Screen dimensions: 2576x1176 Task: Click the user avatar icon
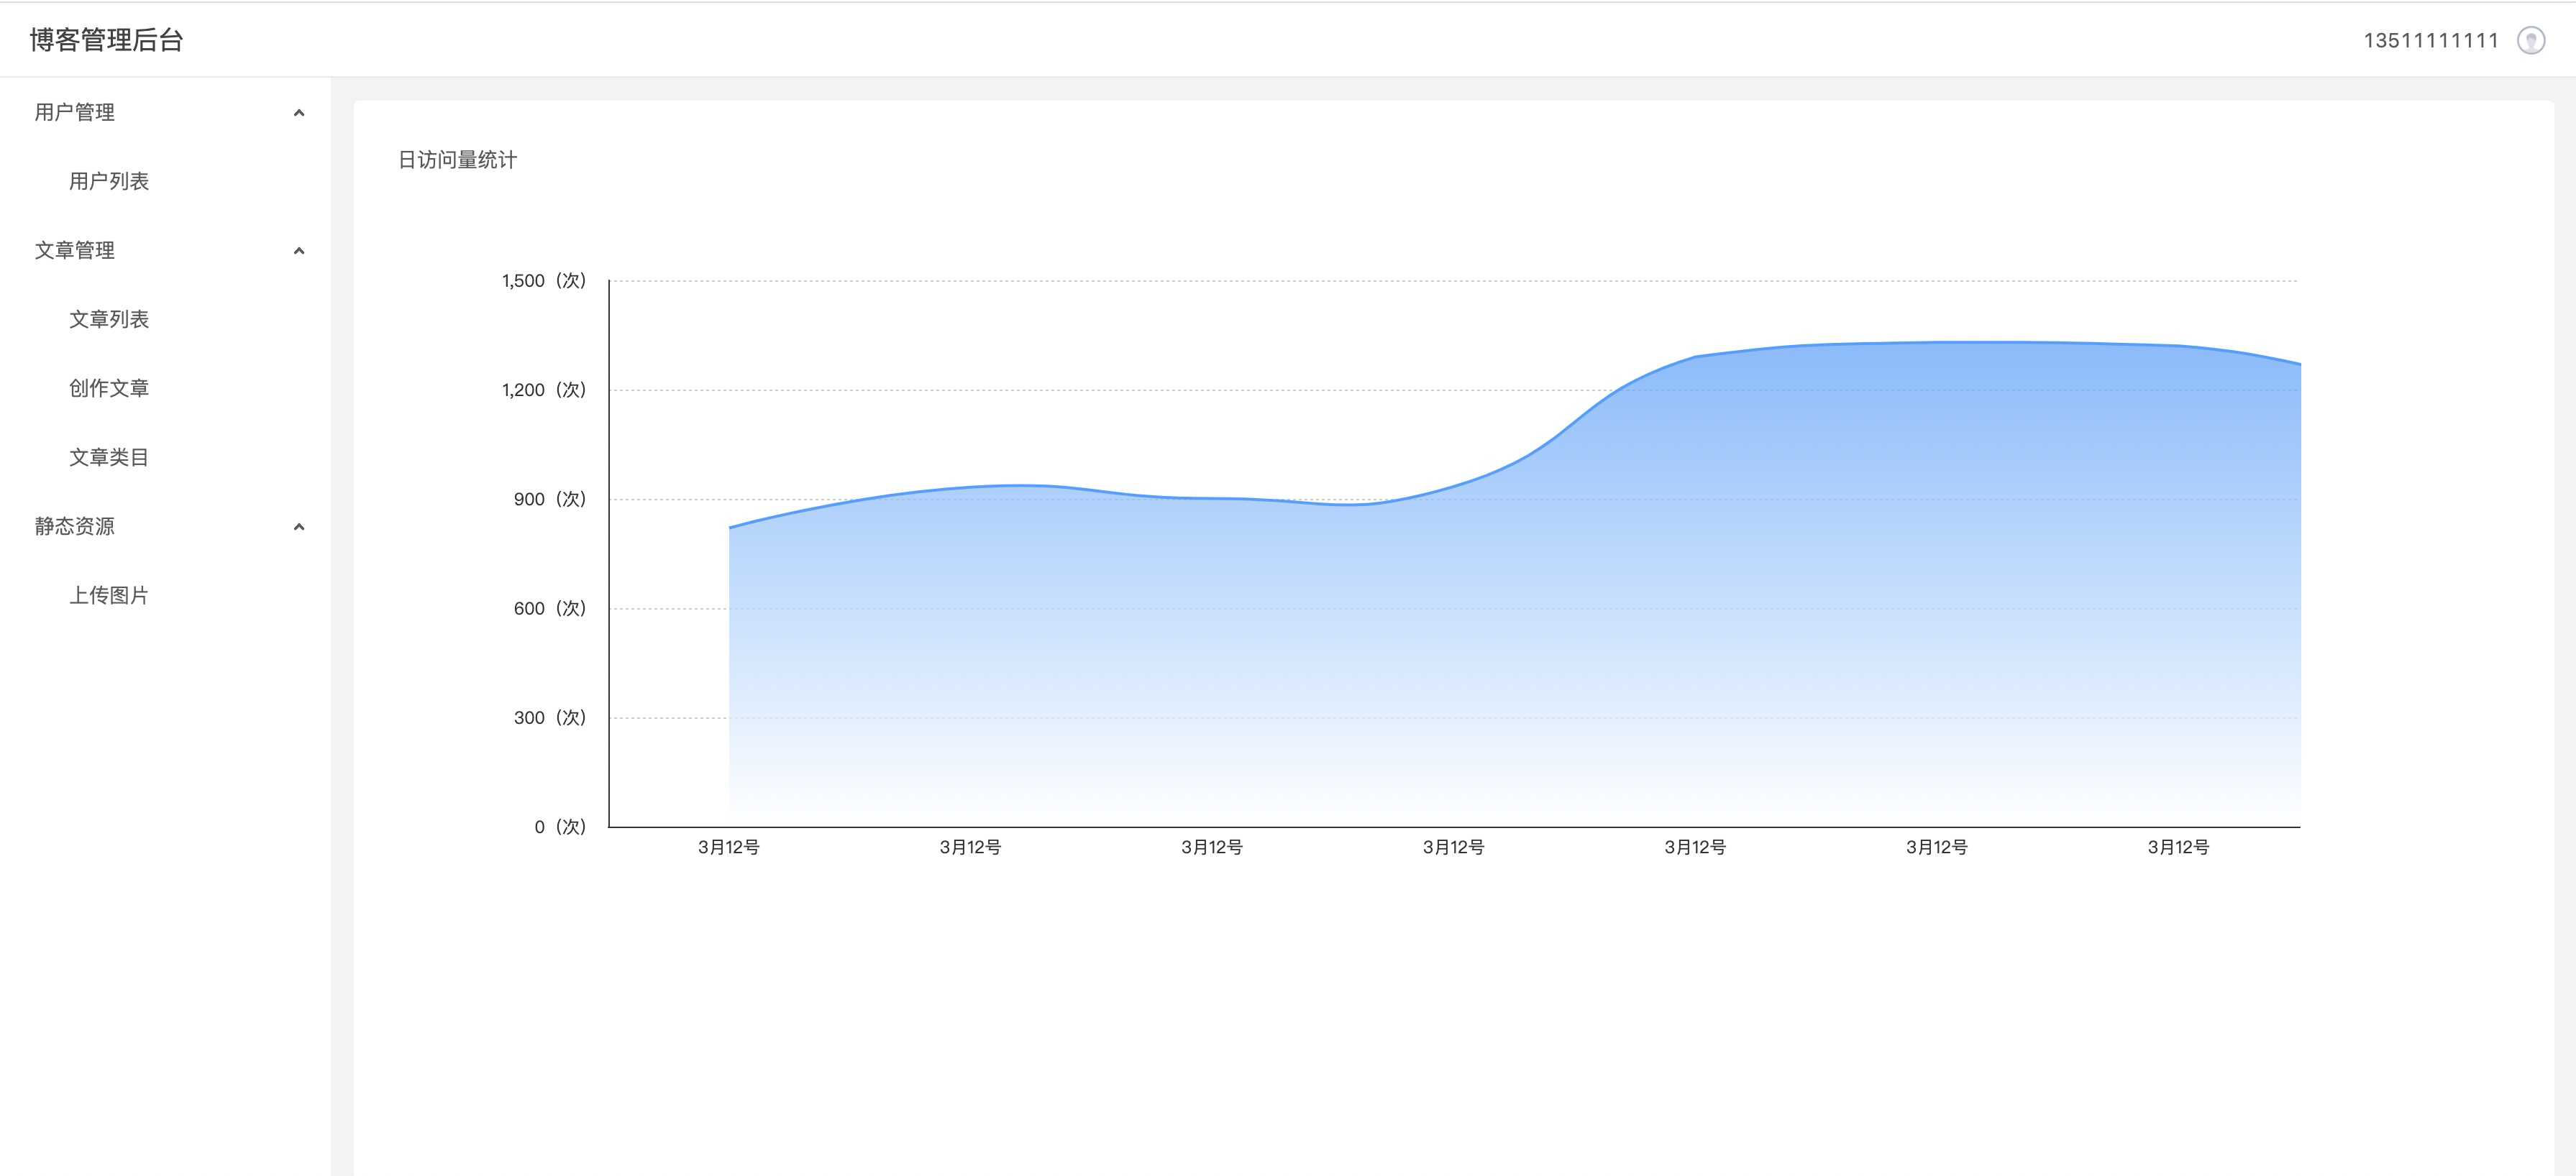click(x=2530, y=40)
